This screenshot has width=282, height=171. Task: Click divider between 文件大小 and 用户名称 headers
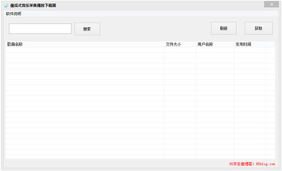196,44
